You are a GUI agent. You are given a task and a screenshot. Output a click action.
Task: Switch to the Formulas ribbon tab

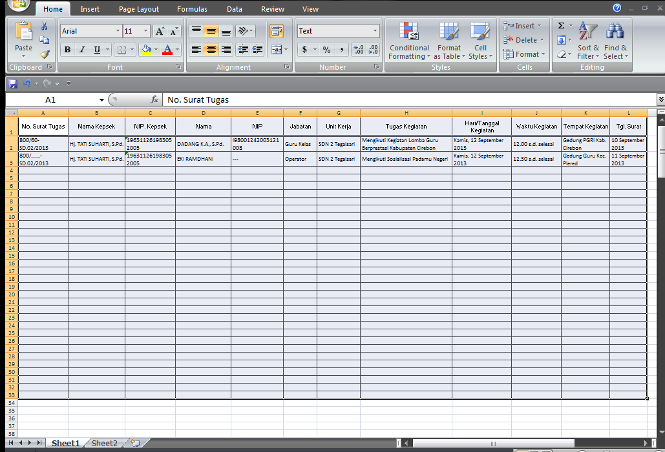coord(192,8)
